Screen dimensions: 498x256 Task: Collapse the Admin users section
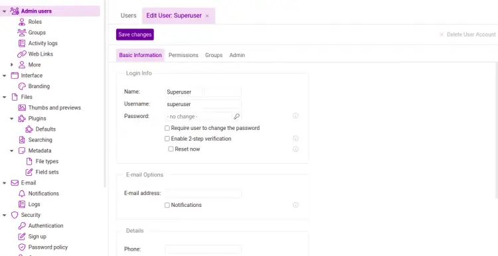pos(5,11)
